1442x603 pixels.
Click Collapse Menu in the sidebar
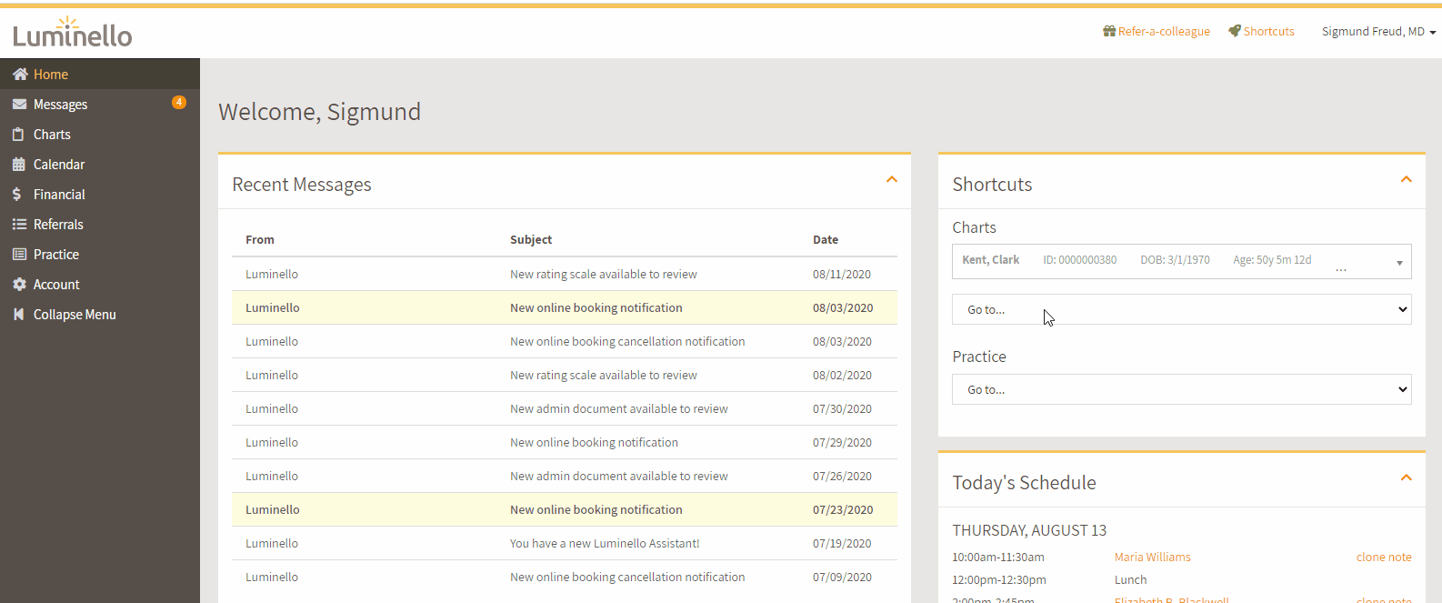coord(100,315)
